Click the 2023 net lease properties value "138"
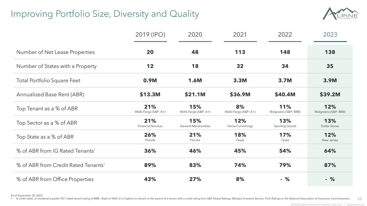 pyautogui.click(x=330, y=52)
